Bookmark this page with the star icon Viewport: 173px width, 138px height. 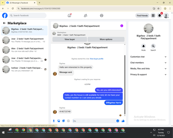158,8
